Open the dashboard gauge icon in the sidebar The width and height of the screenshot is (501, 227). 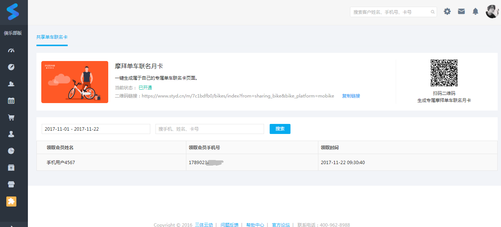coord(11,51)
